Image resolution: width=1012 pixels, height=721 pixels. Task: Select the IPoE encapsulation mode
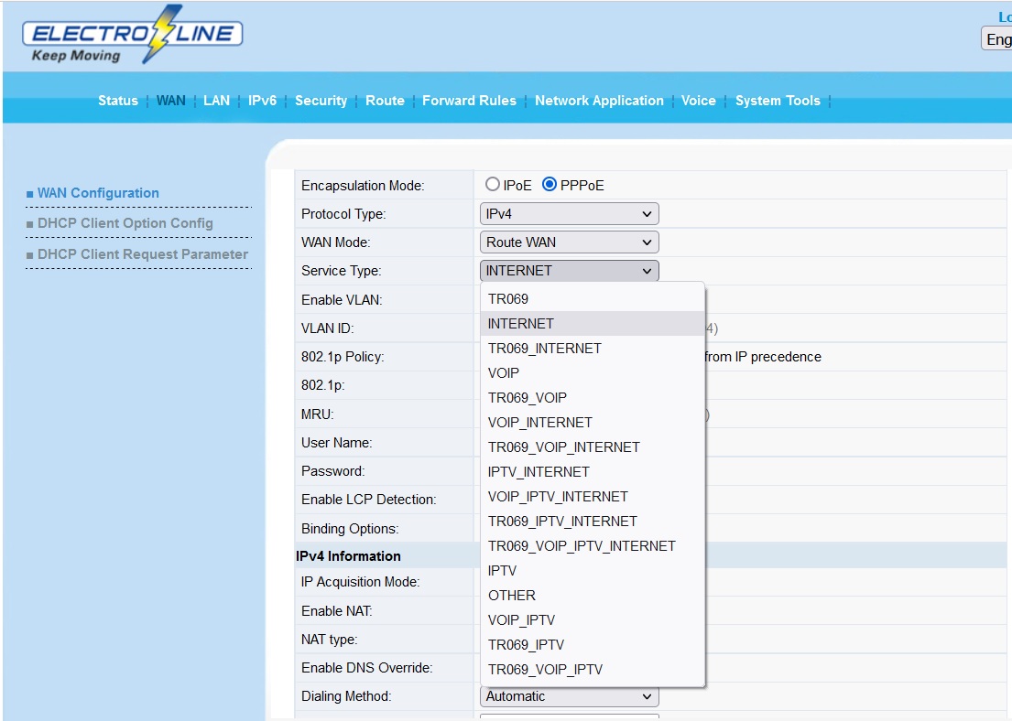tap(494, 185)
